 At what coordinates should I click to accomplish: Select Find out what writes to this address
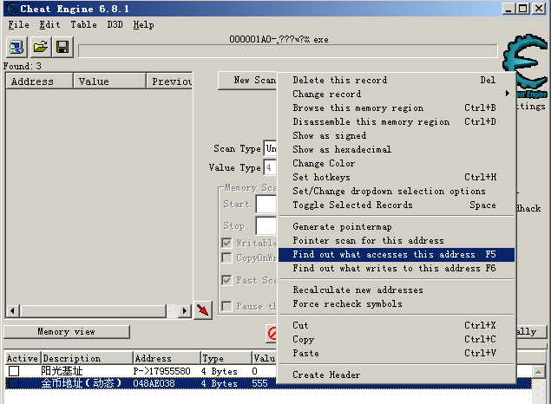coord(397,268)
